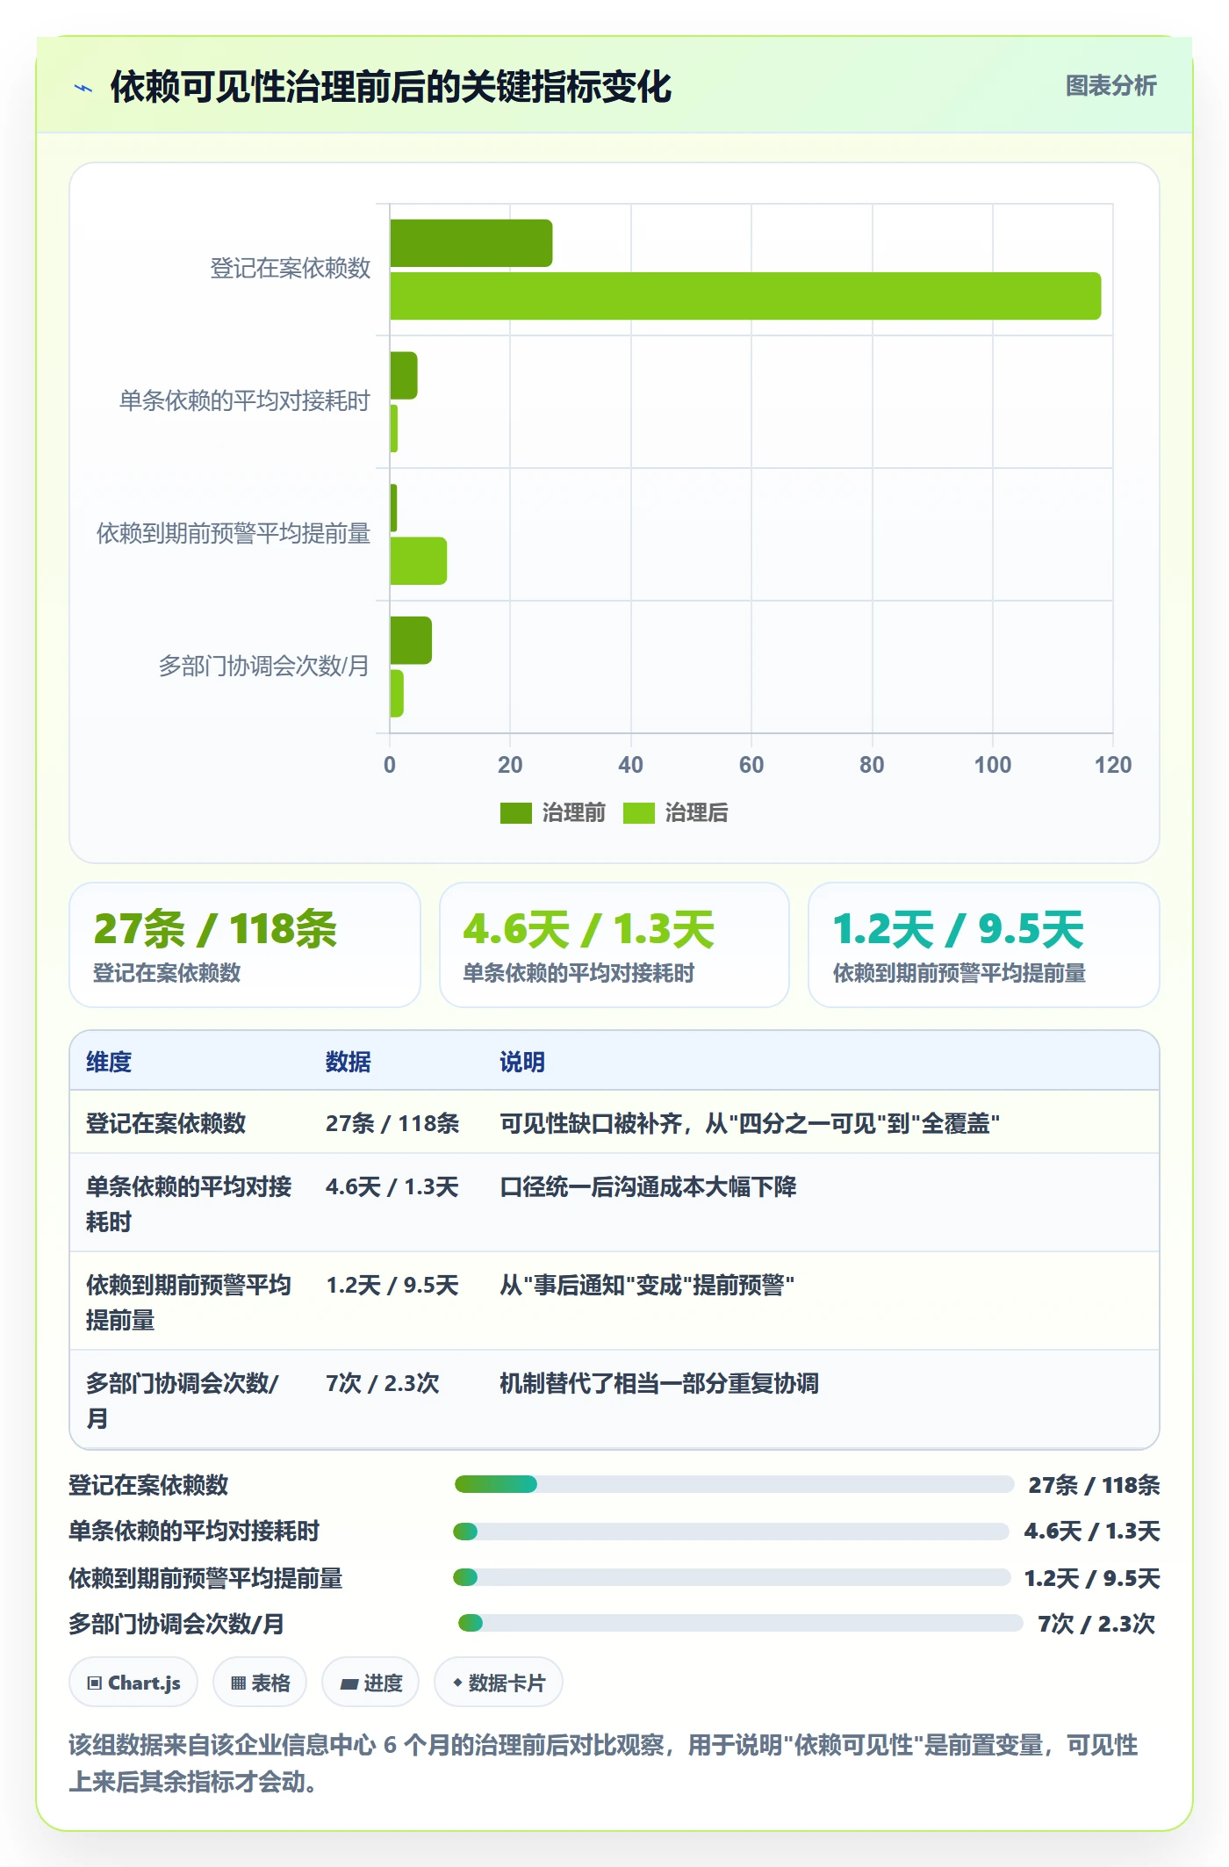Click the 说明 column header
Viewport: 1229px width, 1867px height.
522,1062
